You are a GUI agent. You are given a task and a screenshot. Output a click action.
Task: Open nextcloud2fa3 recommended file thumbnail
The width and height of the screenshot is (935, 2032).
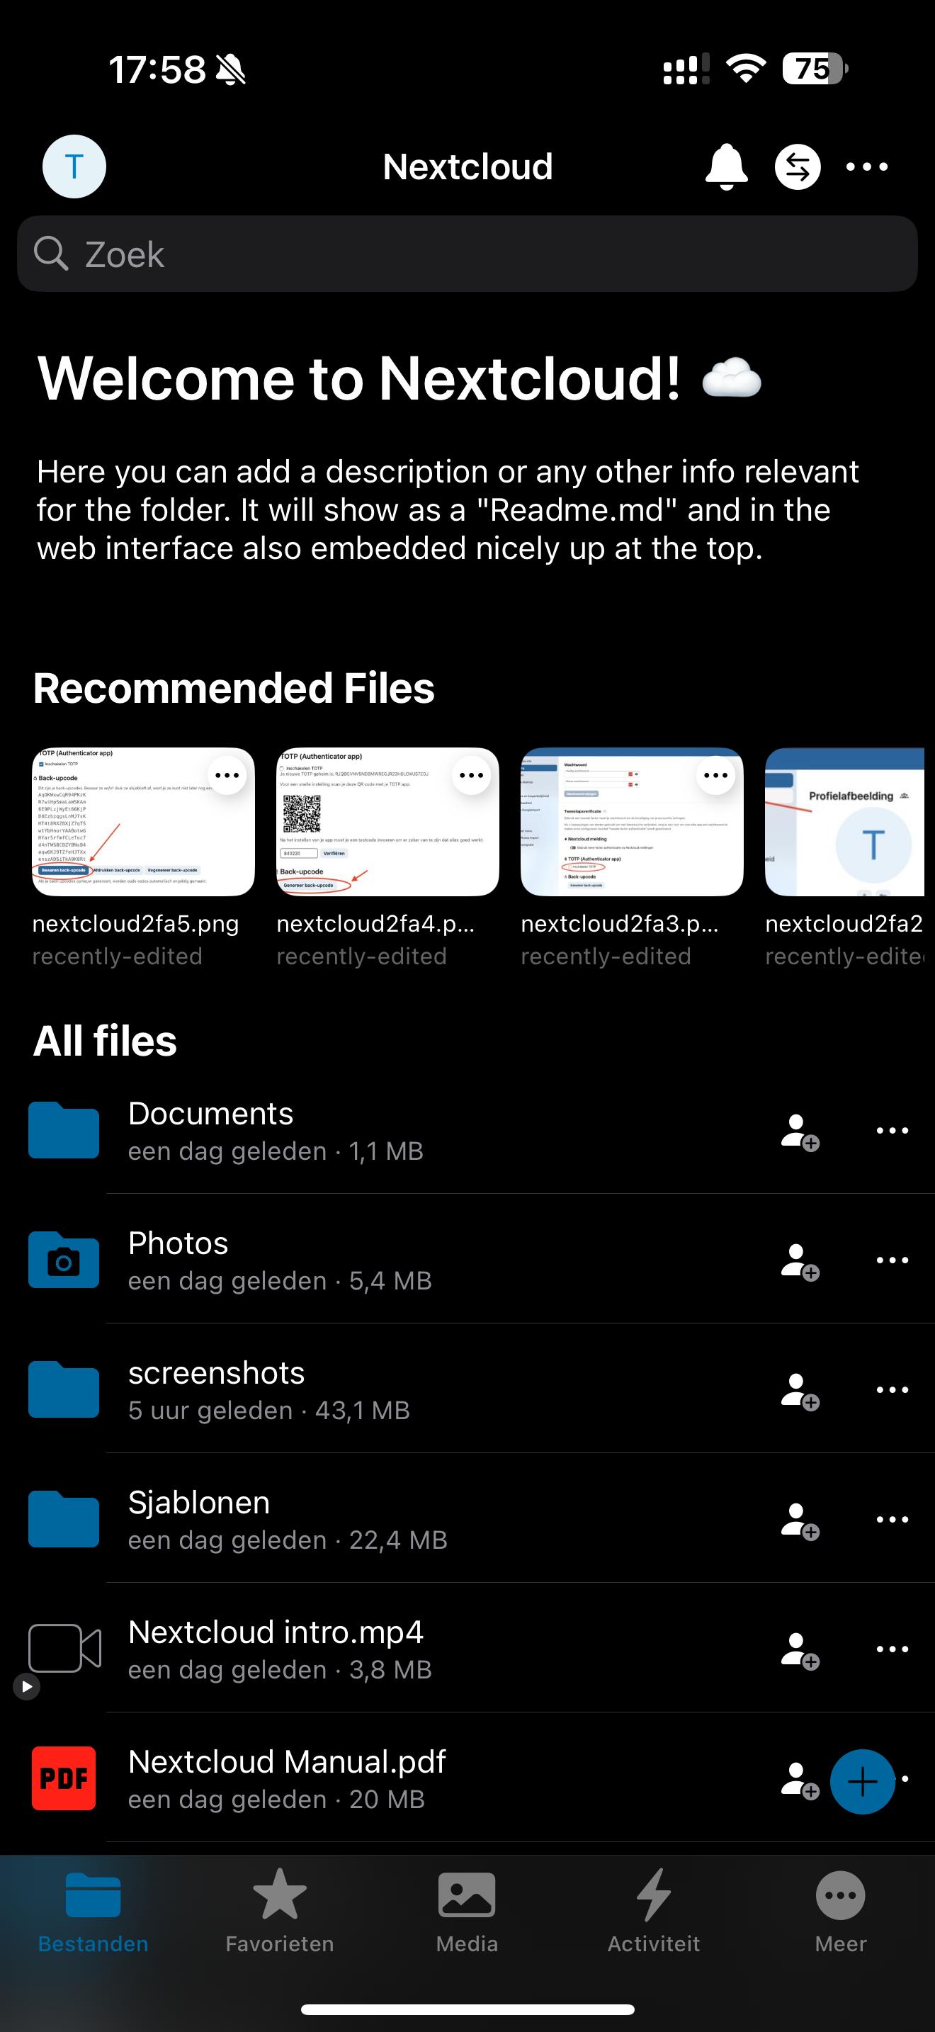[633, 822]
